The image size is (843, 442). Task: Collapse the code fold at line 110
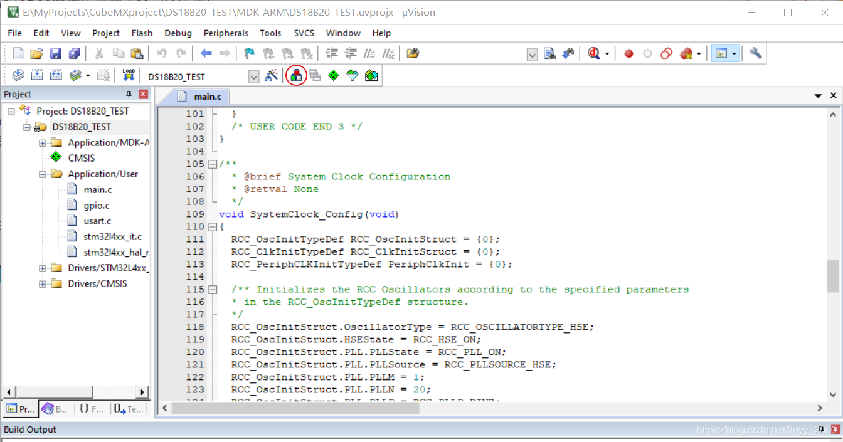(x=213, y=226)
